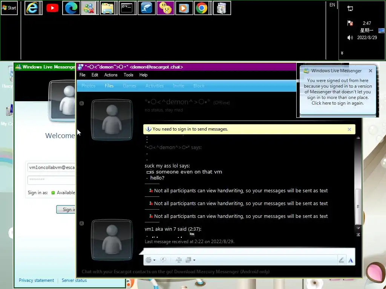Click 'is someone even on that vm' message

[186, 172]
